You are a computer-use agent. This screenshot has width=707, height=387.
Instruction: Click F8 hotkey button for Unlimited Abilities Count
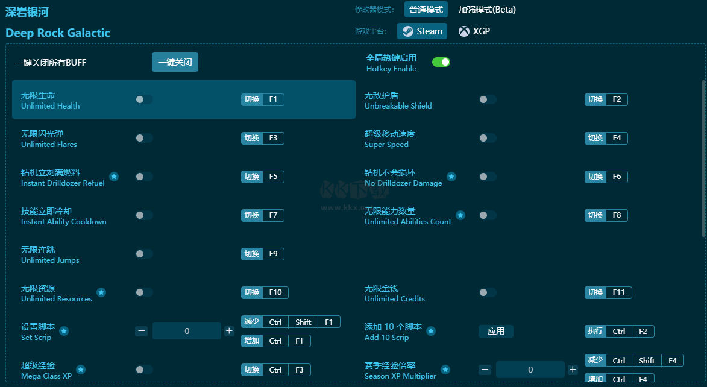click(606, 215)
